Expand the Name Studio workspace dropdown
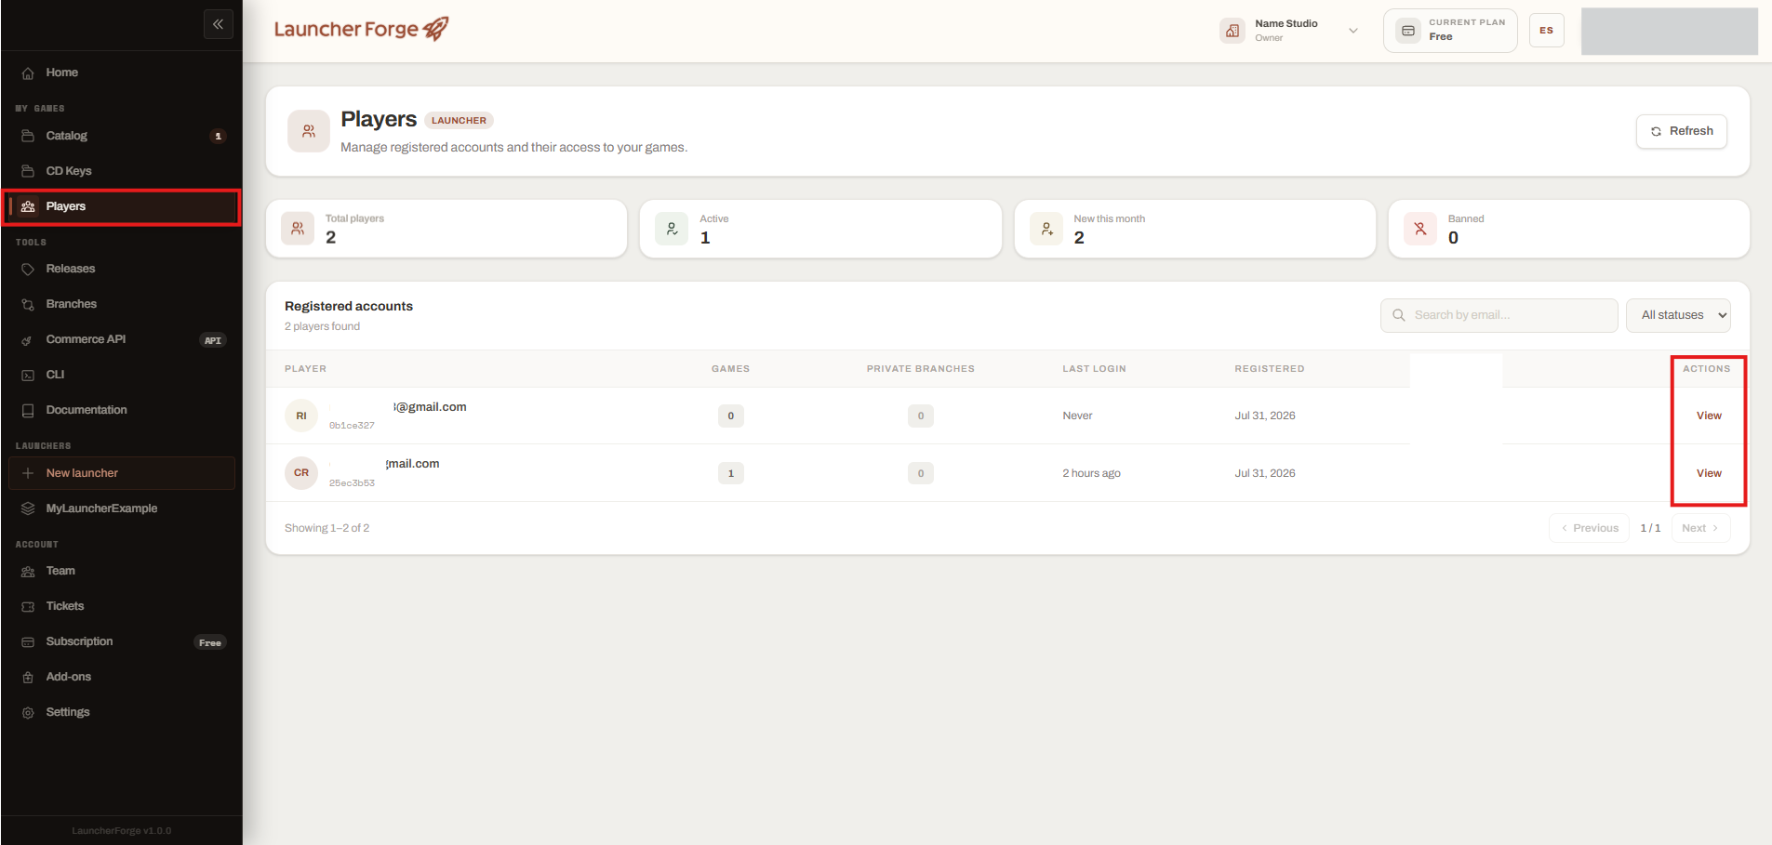Image resolution: width=1772 pixels, height=845 pixels. point(1353,31)
